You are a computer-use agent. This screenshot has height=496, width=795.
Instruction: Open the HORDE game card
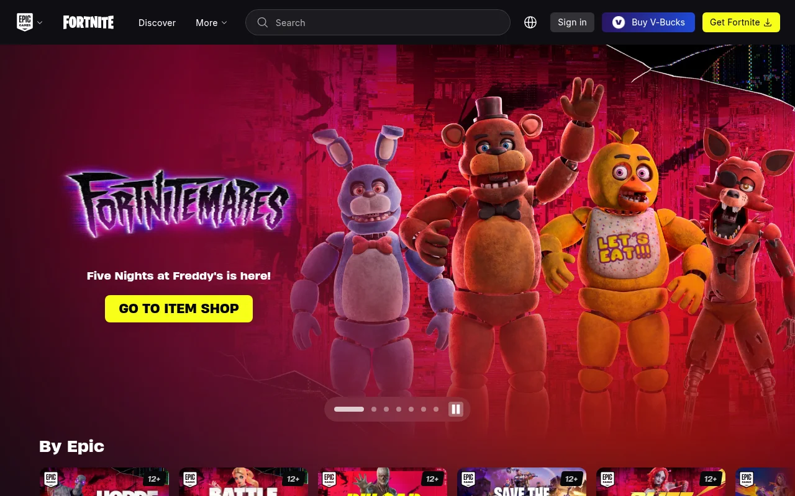pyautogui.click(x=104, y=482)
